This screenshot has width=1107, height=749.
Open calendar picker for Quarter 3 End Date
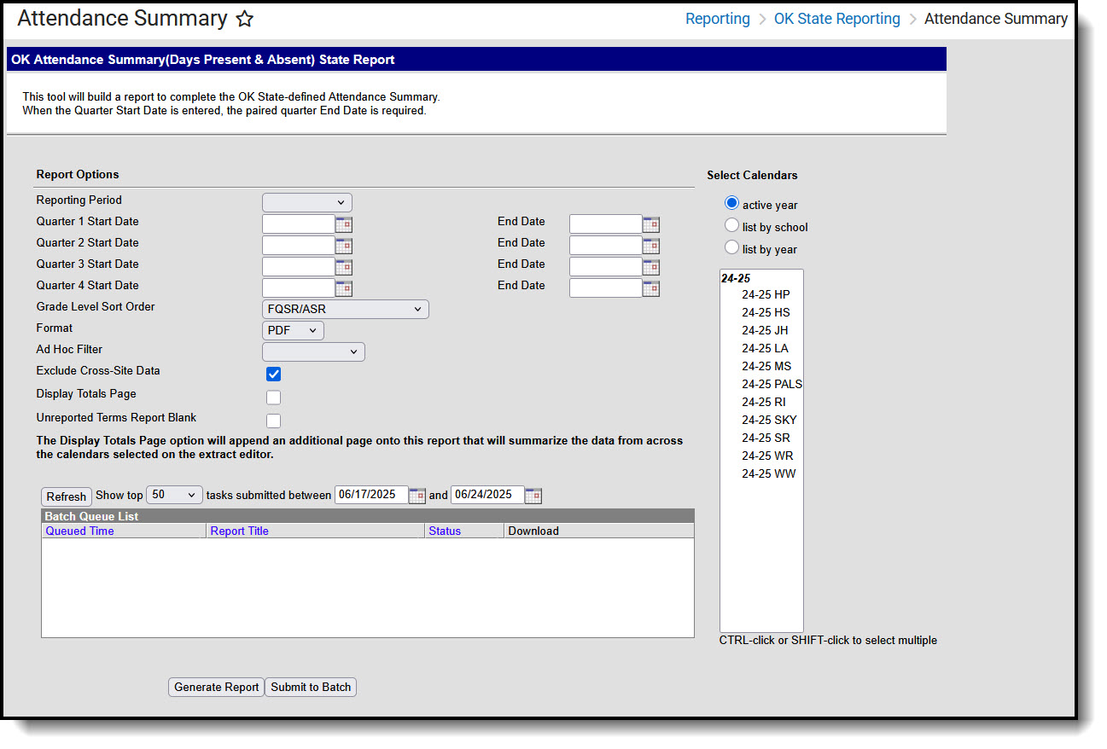pyautogui.click(x=650, y=267)
